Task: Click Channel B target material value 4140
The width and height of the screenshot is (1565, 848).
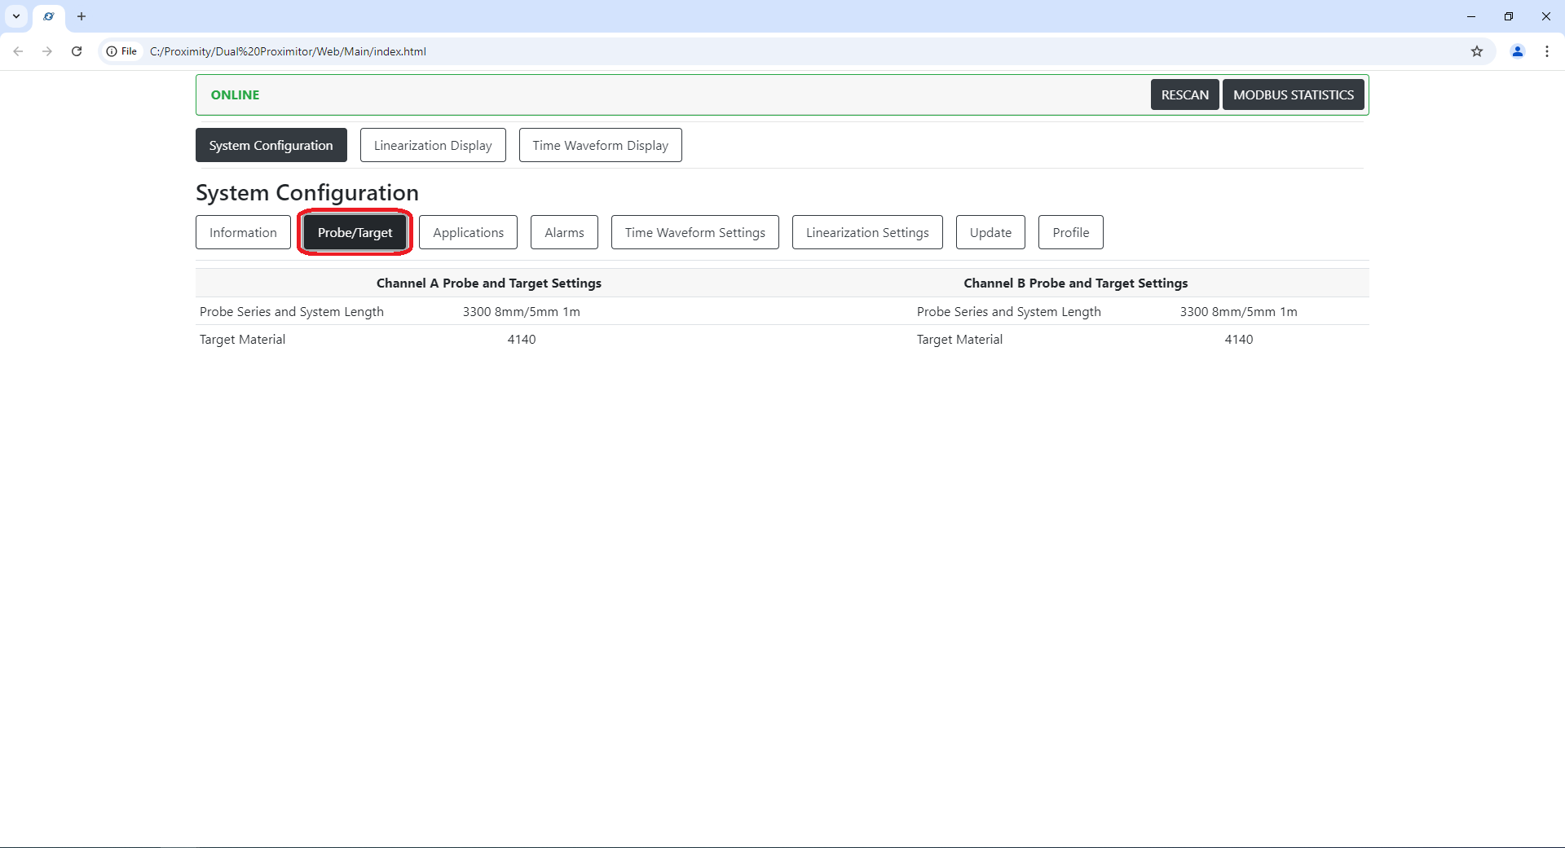Action: point(1239,339)
